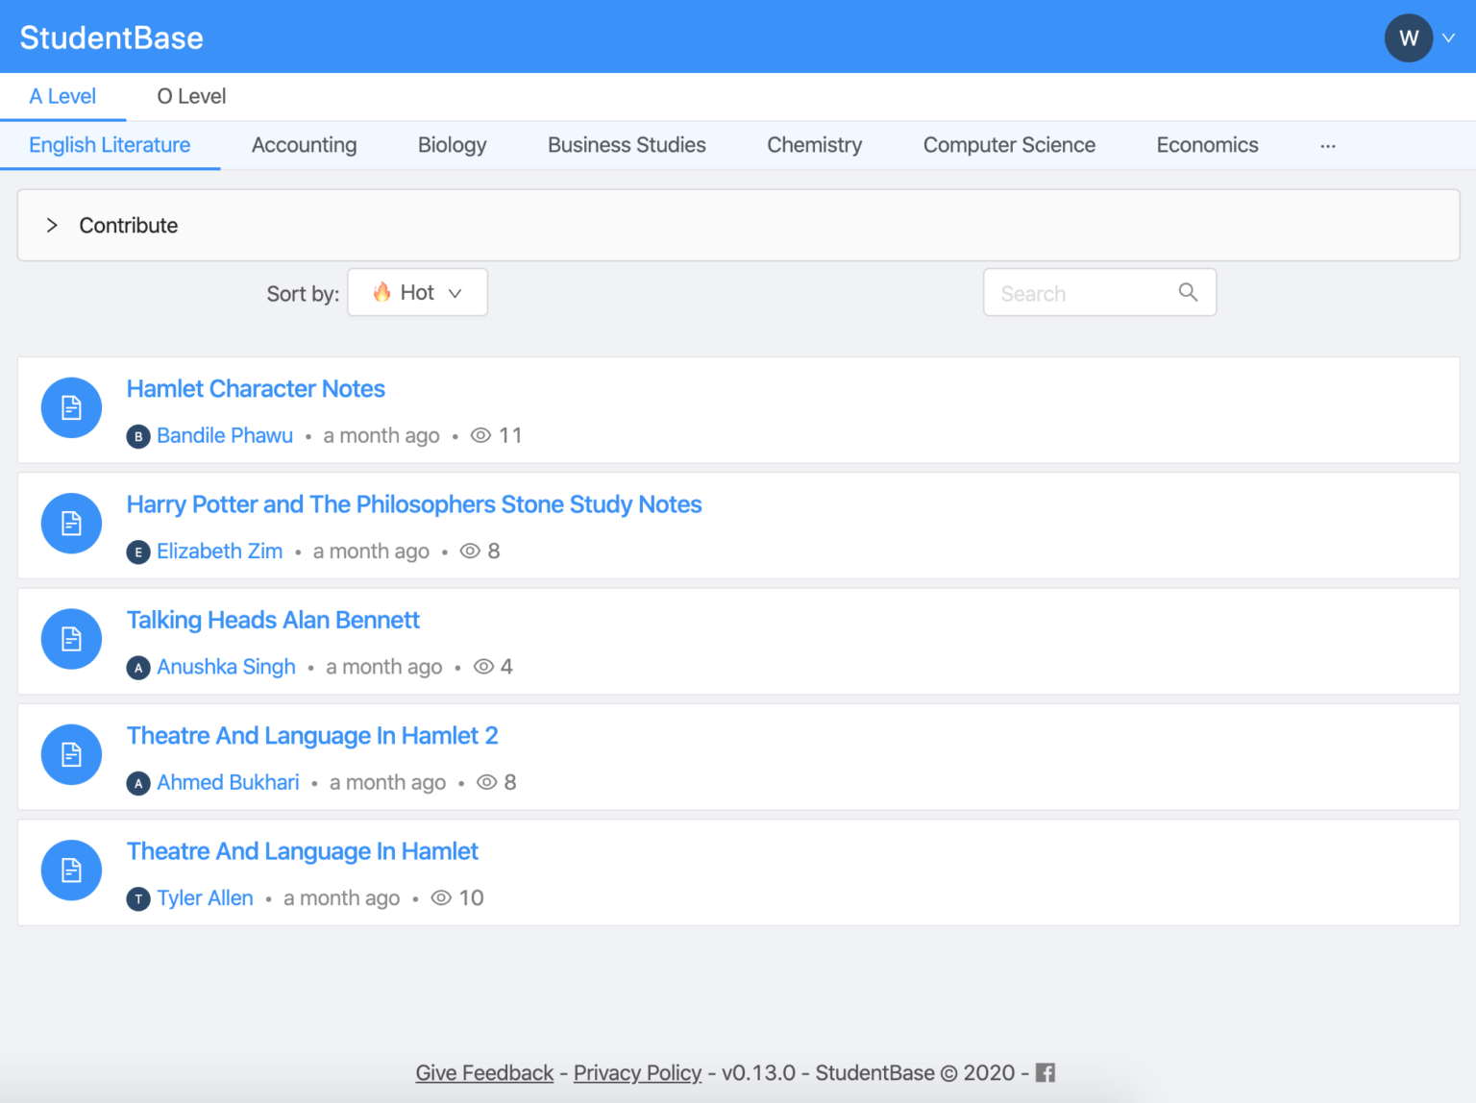Image resolution: width=1476 pixels, height=1103 pixels.
Task: Open the Sort by Hot dropdown
Action: (x=417, y=293)
